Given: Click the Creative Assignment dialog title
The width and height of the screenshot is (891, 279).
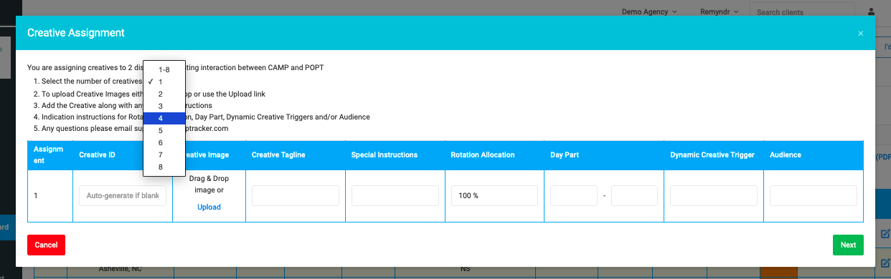Looking at the screenshot, I should pyautogui.click(x=76, y=33).
